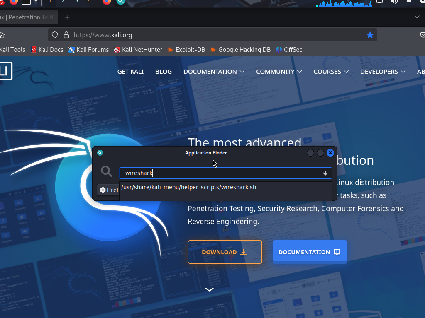The image size is (425, 318).
Task: Open the tracking protection shield icon
Action: pyautogui.click(x=55, y=35)
